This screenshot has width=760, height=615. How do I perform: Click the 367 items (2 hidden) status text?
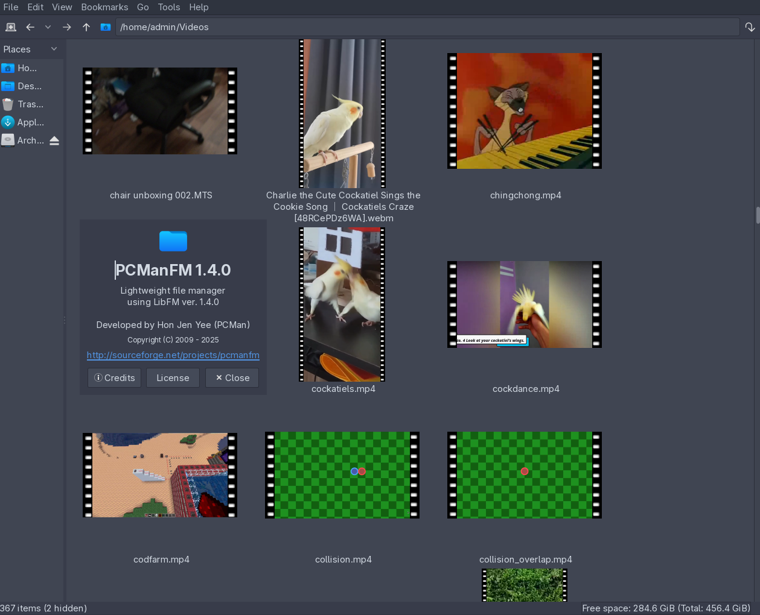[x=43, y=608]
